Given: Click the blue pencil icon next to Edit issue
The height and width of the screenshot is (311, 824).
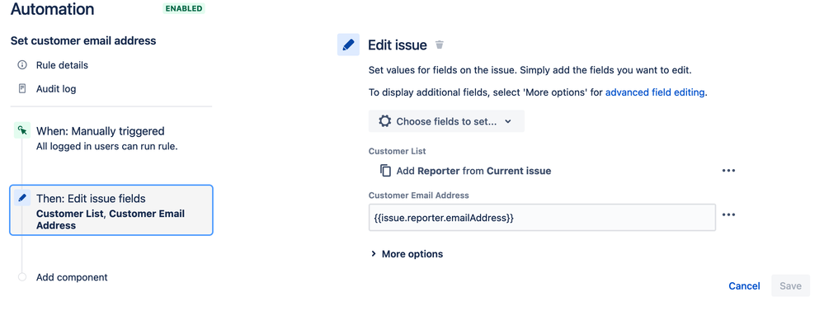Looking at the screenshot, I should pos(348,45).
